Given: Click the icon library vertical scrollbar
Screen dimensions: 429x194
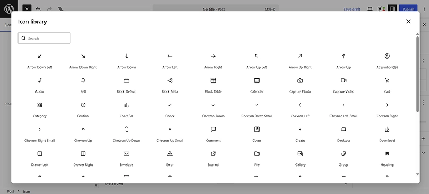Looking at the screenshot, I should pyautogui.click(x=417, y=74).
